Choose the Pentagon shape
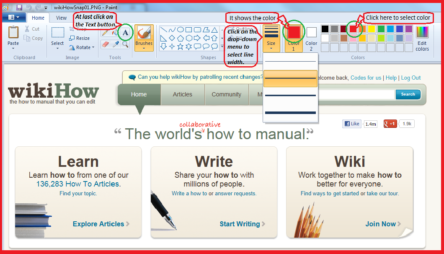This screenshot has width=444, height=254. (181, 38)
